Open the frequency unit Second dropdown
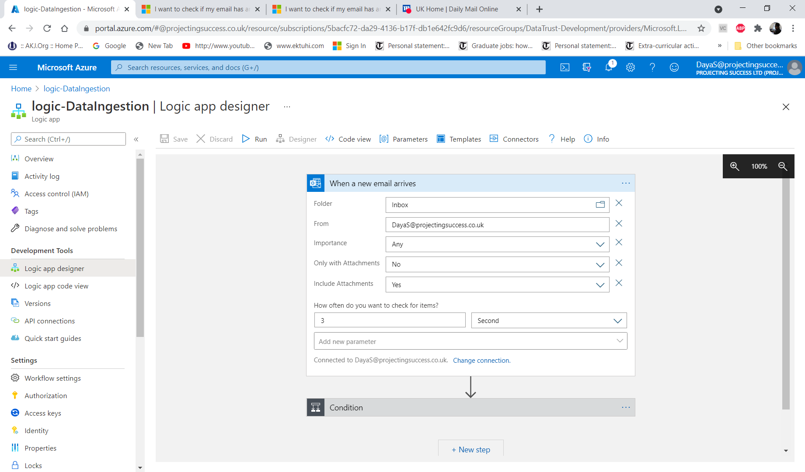The image size is (805, 472). 549,320
